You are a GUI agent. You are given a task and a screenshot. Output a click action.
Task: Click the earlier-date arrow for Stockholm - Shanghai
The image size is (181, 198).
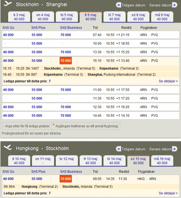(118, 5)
